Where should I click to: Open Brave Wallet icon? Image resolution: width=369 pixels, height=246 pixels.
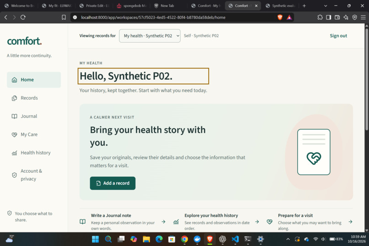click(337, 17)
